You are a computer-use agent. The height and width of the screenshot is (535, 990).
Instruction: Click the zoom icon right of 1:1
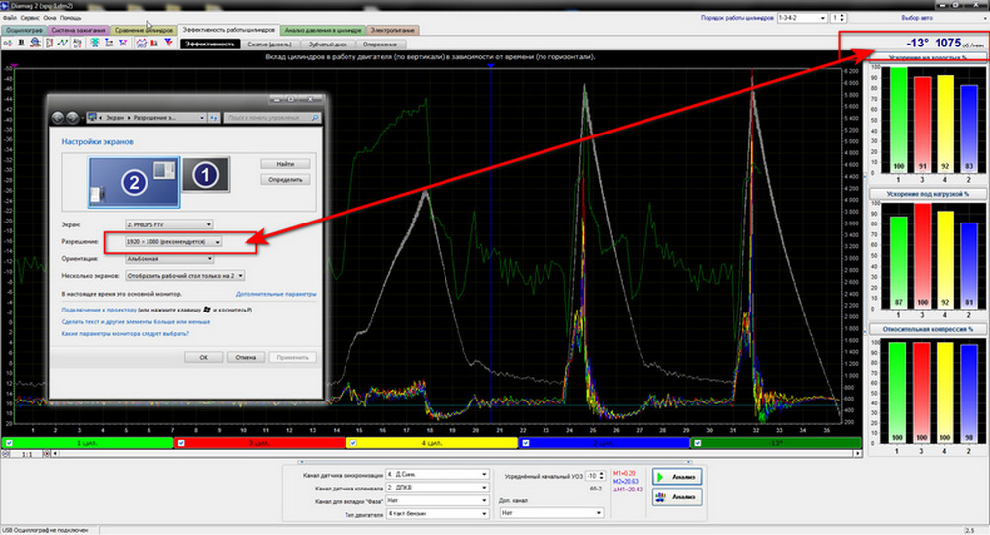(47, 454)
